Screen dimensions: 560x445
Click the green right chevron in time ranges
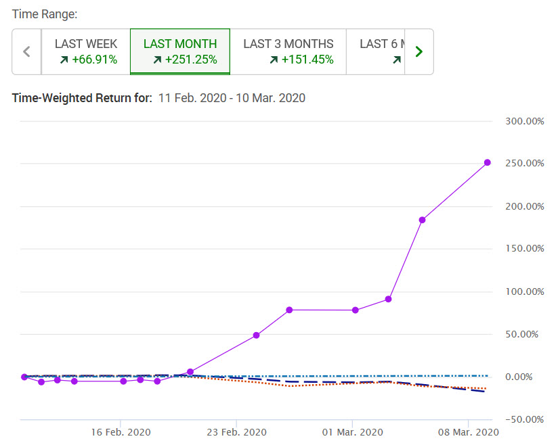(418, 51)
